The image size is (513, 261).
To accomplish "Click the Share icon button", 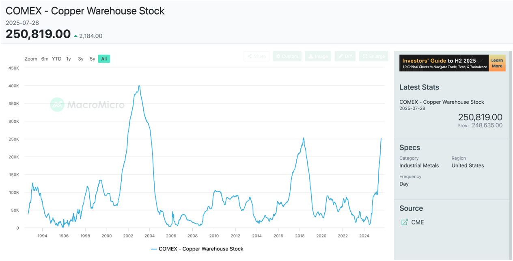I will [256, 56].
